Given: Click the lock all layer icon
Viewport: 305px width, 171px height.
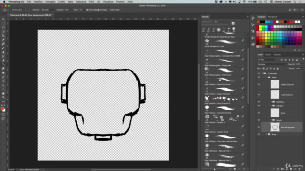Looking at the screenshot, I should [277, 68].
